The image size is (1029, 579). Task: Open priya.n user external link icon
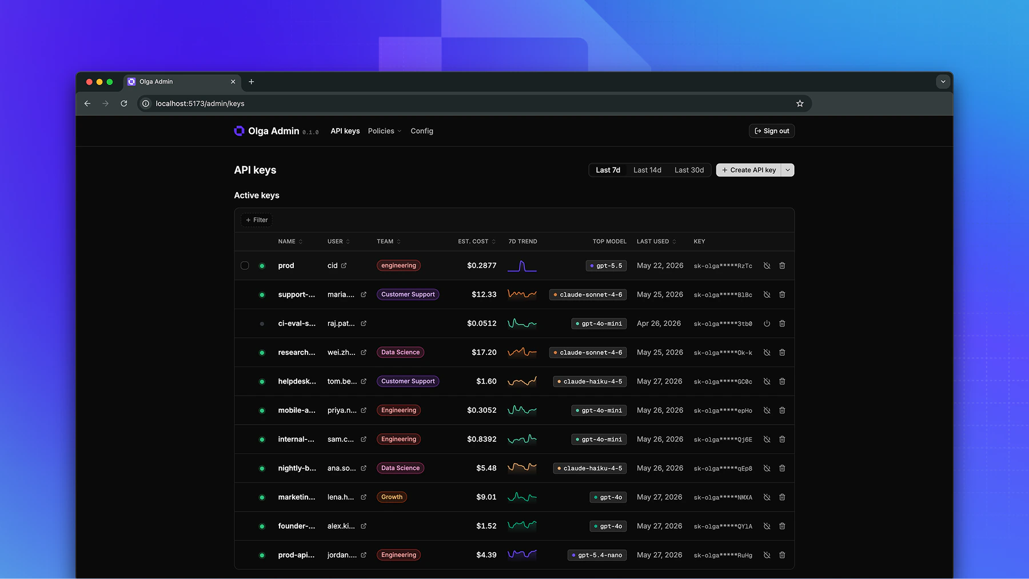pyautogui.click(x=364, y=410)
